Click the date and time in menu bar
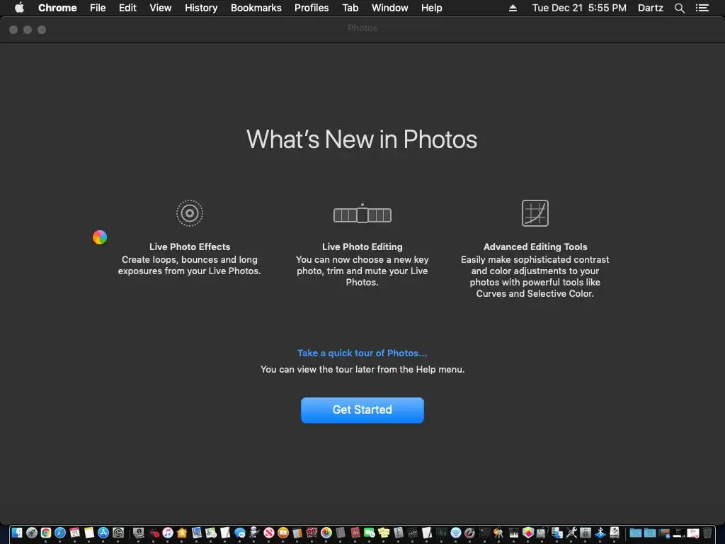The height and width of the screenshot is (544, 725). tap(579, 8)
